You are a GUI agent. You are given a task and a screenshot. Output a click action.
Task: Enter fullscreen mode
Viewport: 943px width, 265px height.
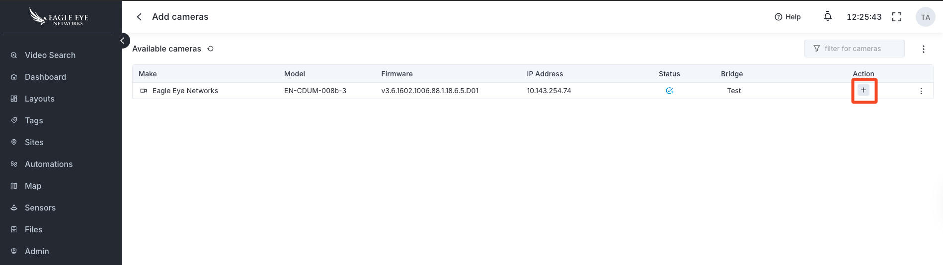(897, 17)
